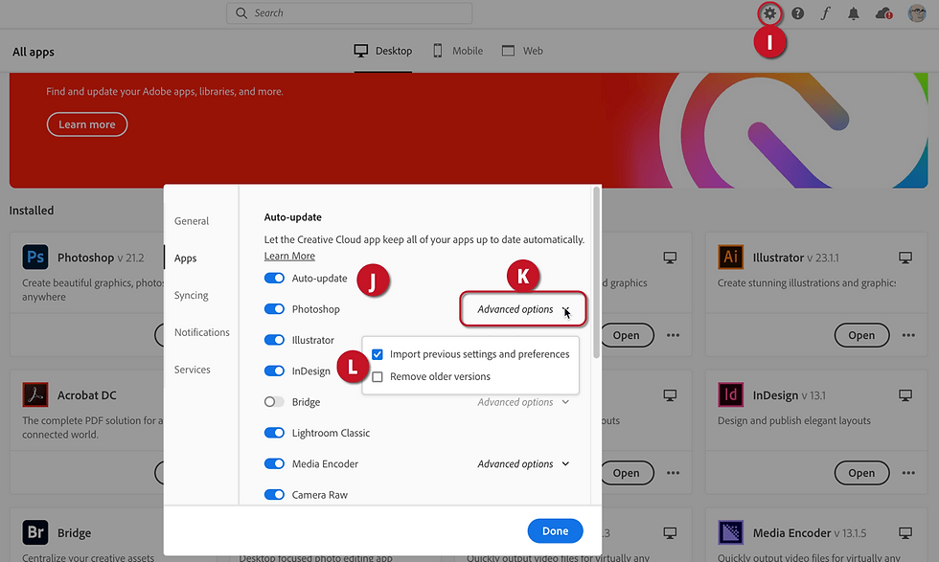Click the Photoshop app icon in Installed
This screenshot has width=939, height=562.
click(35, 258)
